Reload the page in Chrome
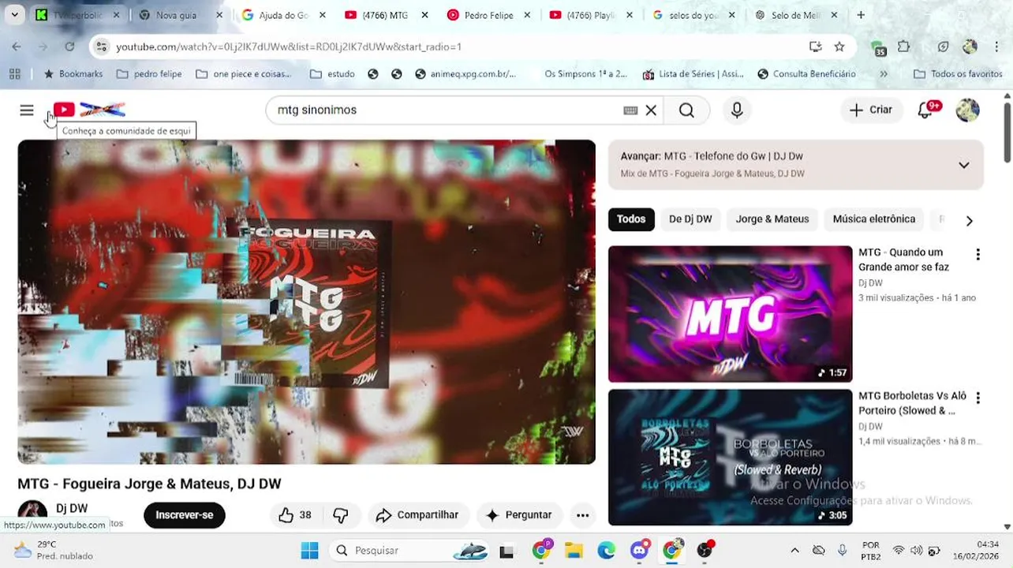The image size is (1013, 568). coord(69,47)
